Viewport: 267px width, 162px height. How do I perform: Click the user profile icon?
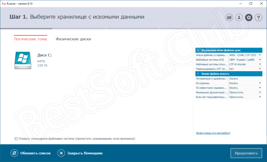(x=239, y=18)
